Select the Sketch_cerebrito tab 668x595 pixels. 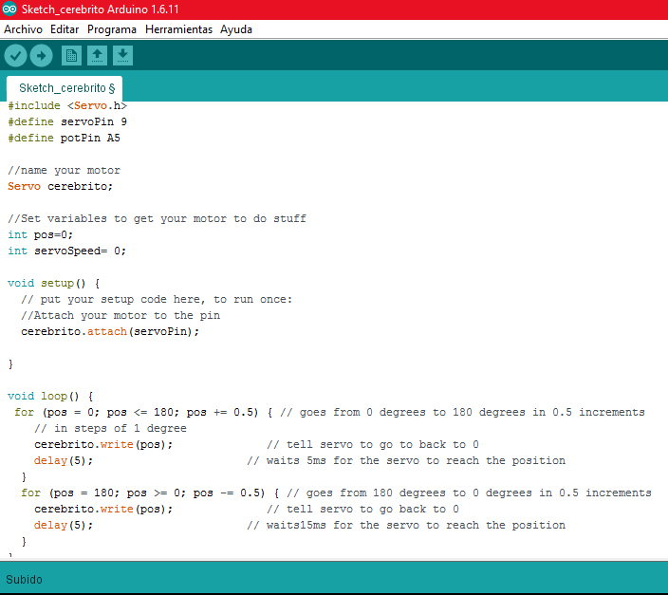(65, 88)
